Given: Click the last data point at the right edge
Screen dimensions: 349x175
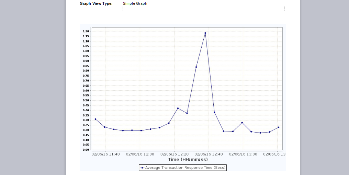Looking at the screenshot, I should [x=279, y=127].
